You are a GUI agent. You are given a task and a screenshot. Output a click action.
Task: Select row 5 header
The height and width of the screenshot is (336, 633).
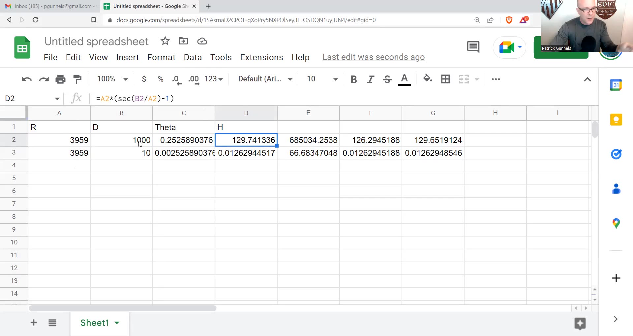tap(14, 178)
